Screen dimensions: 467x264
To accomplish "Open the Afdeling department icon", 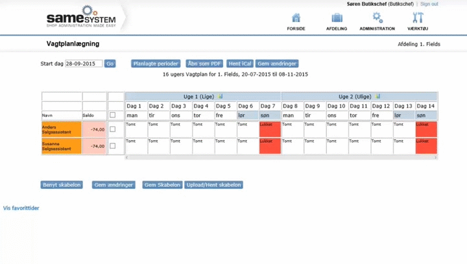I will tap(337, 18).
